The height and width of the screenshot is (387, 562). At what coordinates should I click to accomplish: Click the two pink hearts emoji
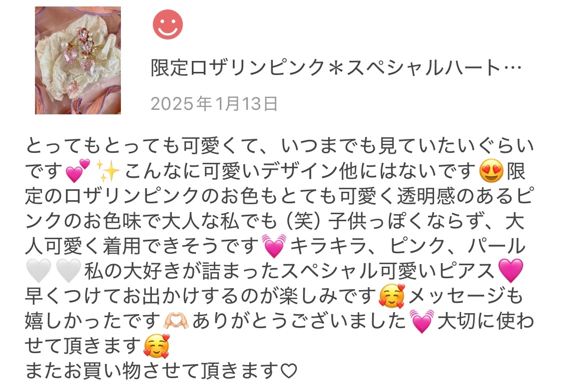(78, 171)
